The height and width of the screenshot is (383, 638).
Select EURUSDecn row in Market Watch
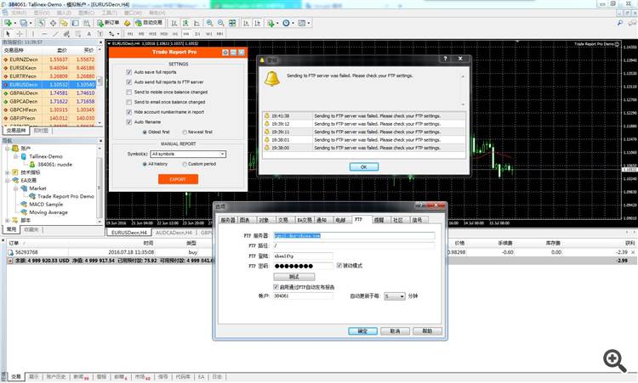tap(48, 84)
